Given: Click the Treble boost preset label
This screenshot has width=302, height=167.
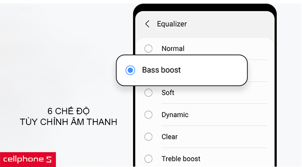Looking at the screenshot, I should 181,159.
